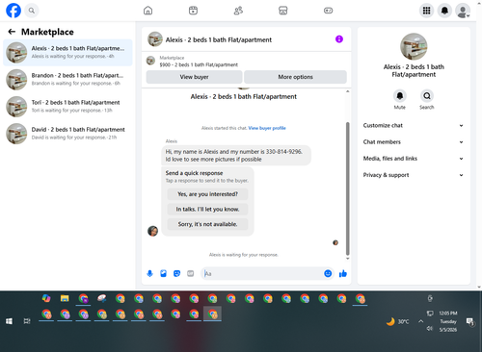Click the volume icon in tray
Screen dimensions: 482x352
[x=430, y=329]
